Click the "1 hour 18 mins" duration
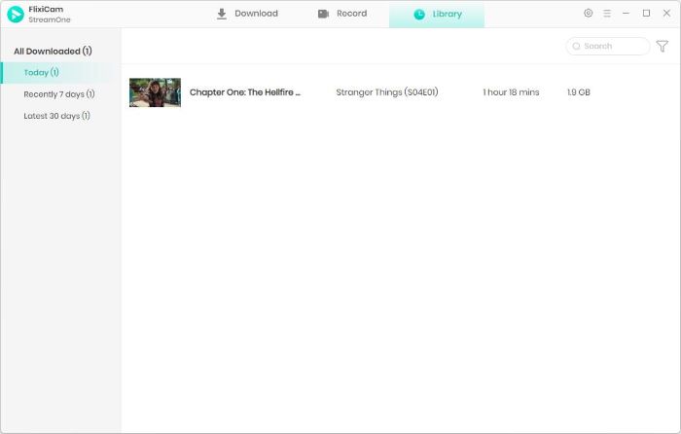The height and width of the screenshot is (434, 681). click(x=511, y=92)
